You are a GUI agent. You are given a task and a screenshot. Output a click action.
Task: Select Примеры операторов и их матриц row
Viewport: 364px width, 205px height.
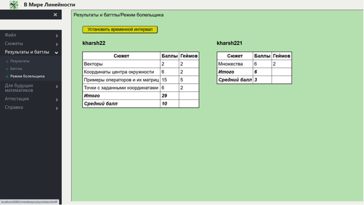point(121,80)
